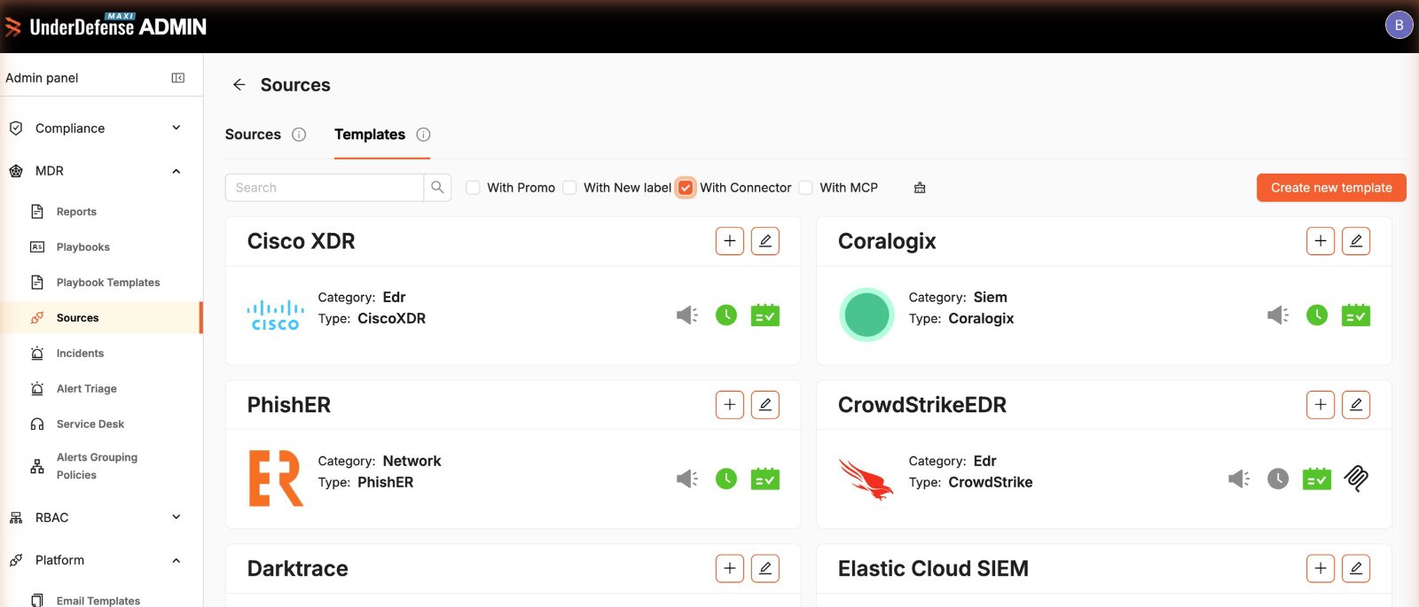Add Cisco XDR source with plus
The width and height of the screenshot is (1419, 607).
[730, 241]
